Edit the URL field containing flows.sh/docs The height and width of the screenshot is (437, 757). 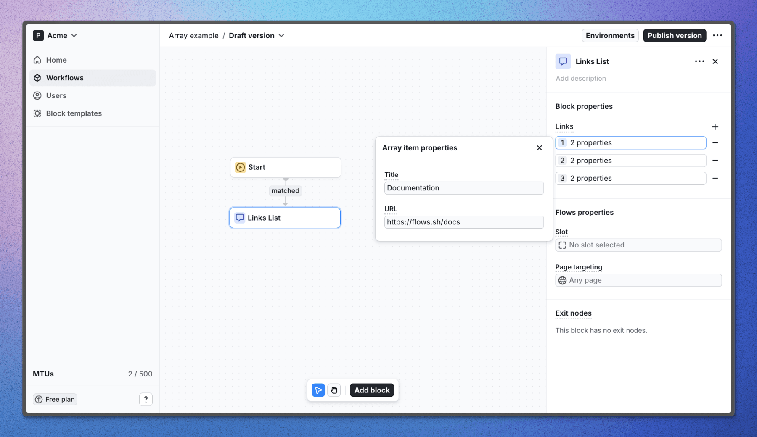463,222
